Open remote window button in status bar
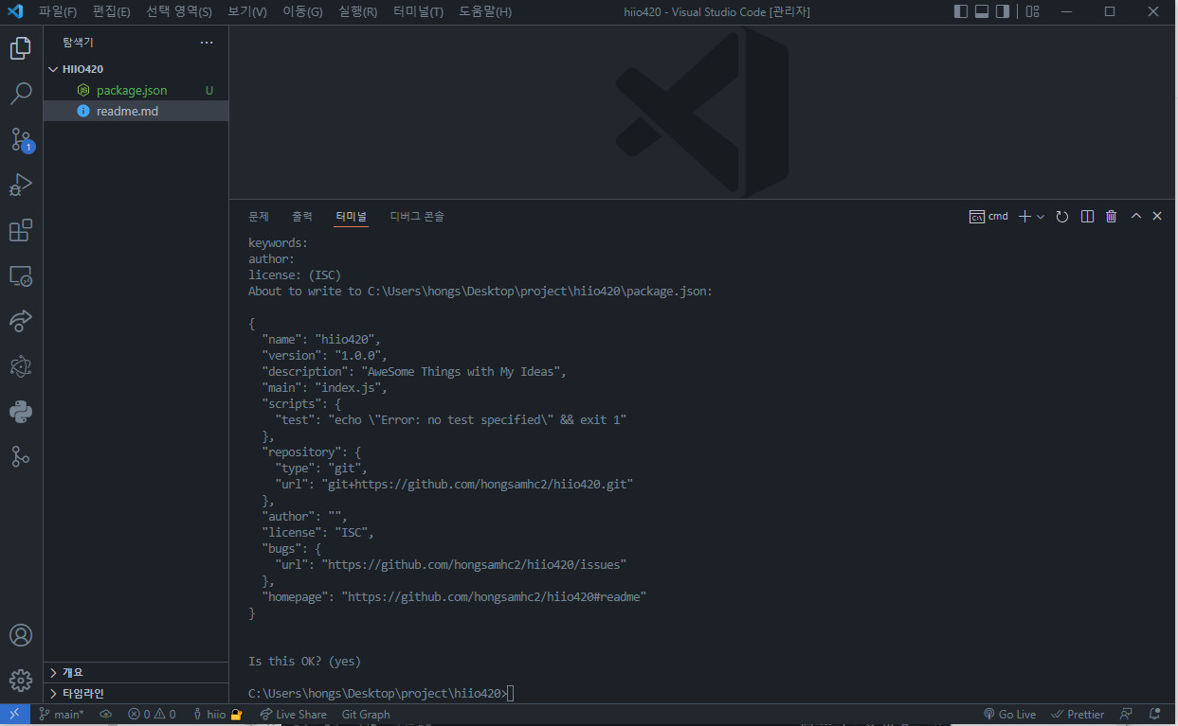 [x=14, y=715]
